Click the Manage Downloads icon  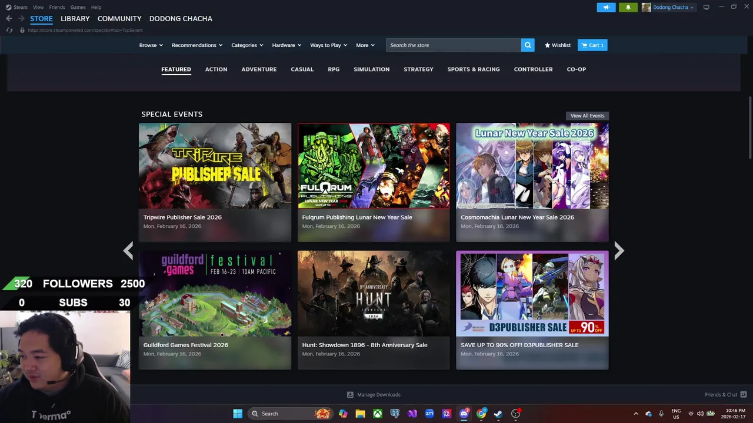[350, 395]
